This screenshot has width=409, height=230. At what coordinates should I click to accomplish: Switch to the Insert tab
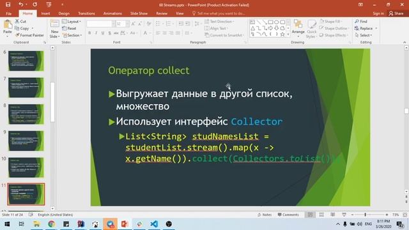pos(45,13)
